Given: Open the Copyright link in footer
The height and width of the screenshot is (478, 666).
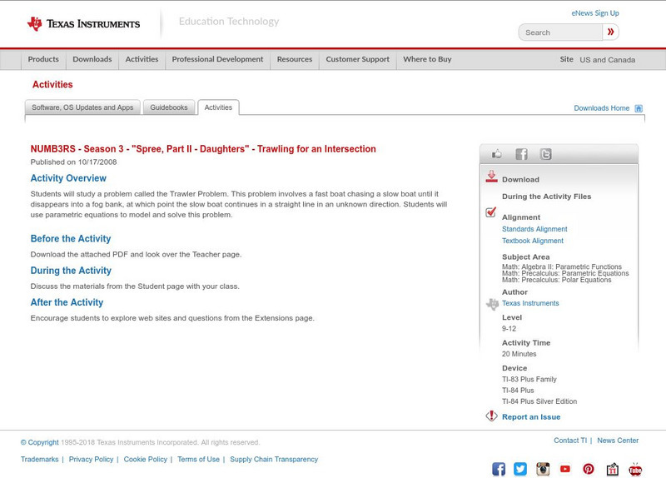Looking at the screenshot, I should [x=39, y=442].
